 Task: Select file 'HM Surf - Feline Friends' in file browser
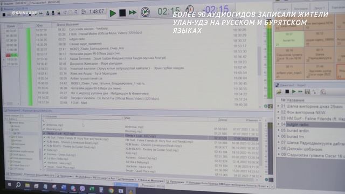tap(77, 139)
